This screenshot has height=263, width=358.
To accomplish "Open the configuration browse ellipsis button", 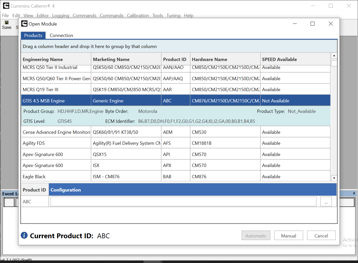I will (326, 201).
